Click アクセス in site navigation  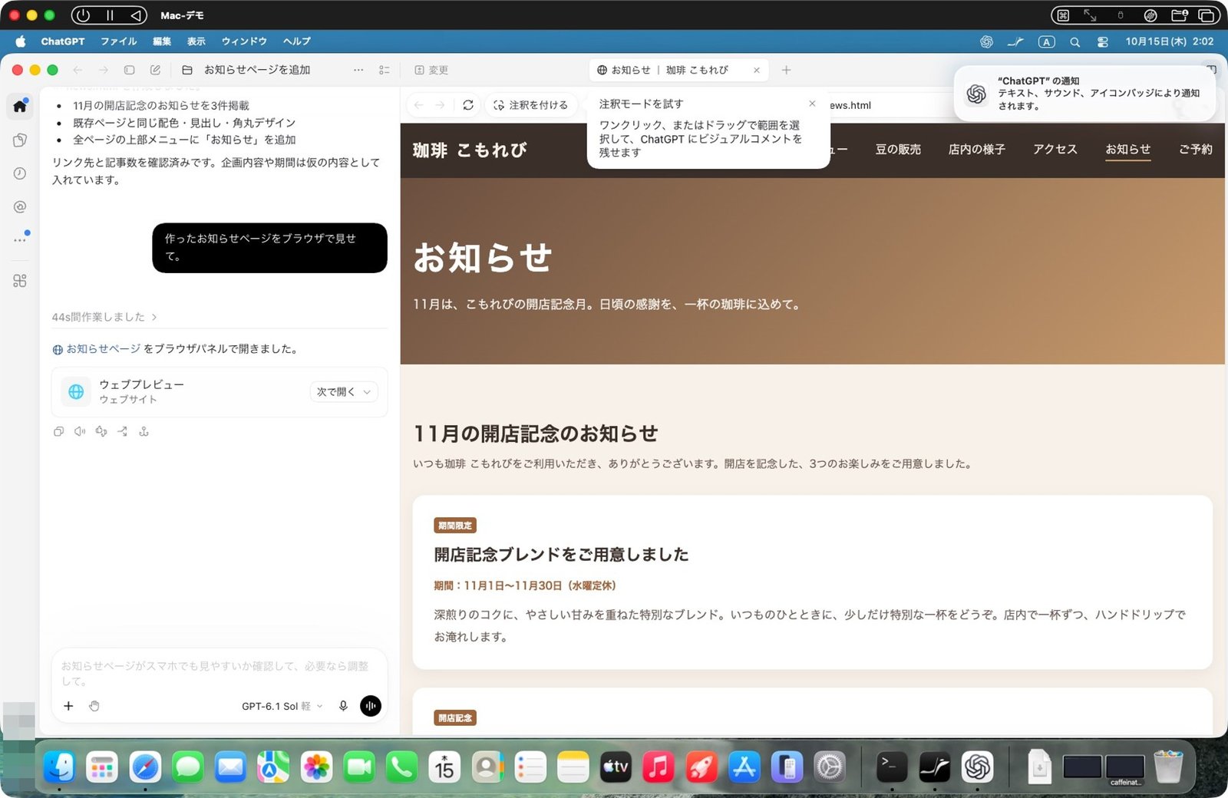pyautogui.click(x=1055, y=150)
